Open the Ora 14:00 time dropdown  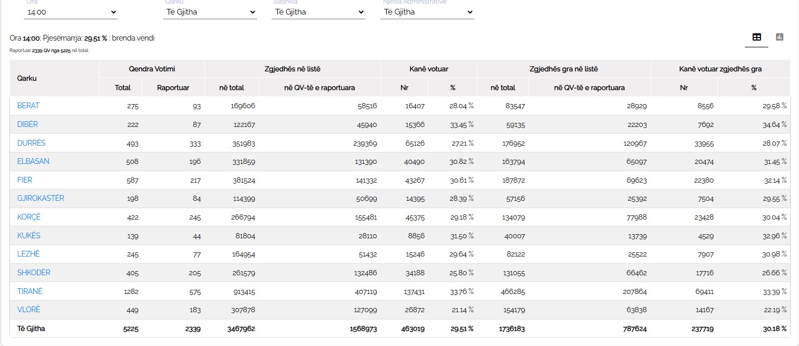coord(71,12)
